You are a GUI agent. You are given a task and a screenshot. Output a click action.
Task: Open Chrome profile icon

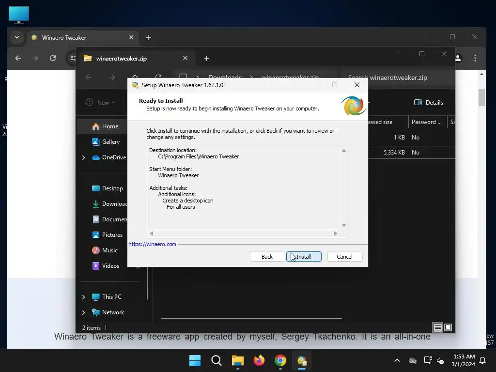point(458,58)
